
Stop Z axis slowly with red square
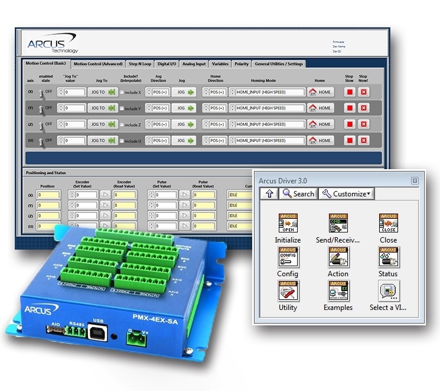(x=350, y=124)
